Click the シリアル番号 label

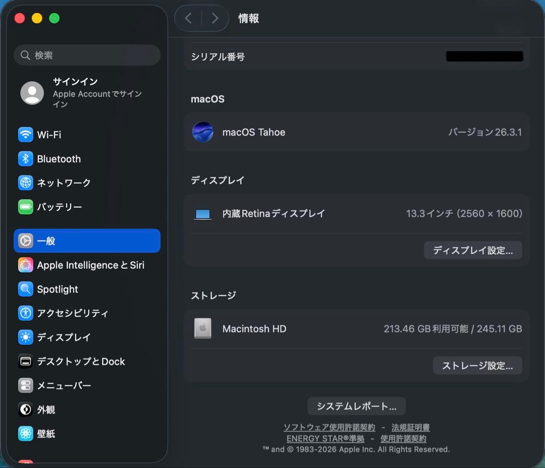[x=217, y=56]
